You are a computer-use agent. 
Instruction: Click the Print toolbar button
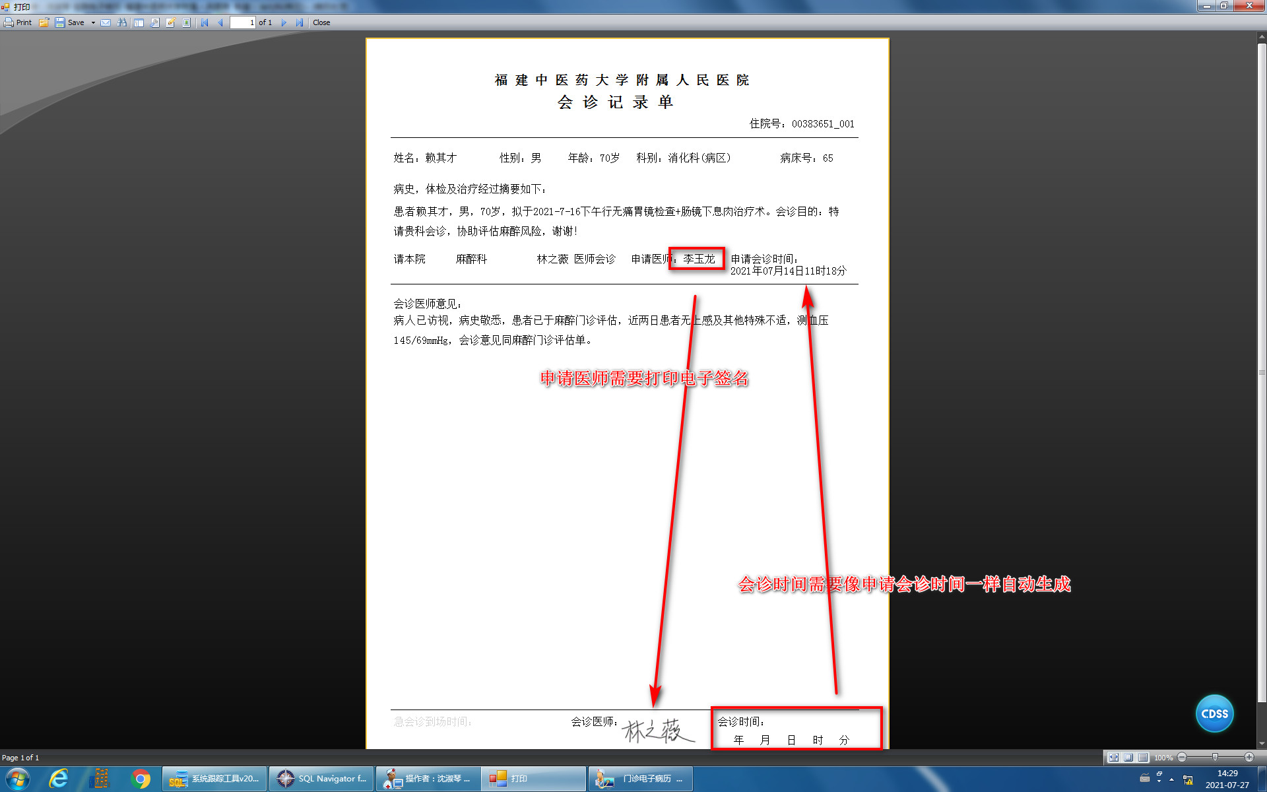click(18, 22)
